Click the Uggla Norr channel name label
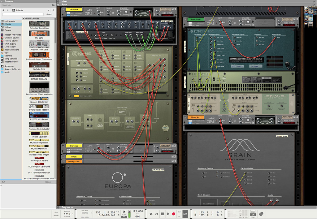Viewport: 317px width, 219px height. click(196, 117)
